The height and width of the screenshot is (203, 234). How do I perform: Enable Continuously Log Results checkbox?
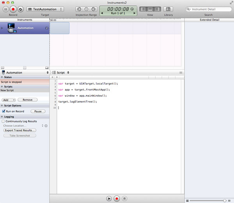click(x=4, y=121)
